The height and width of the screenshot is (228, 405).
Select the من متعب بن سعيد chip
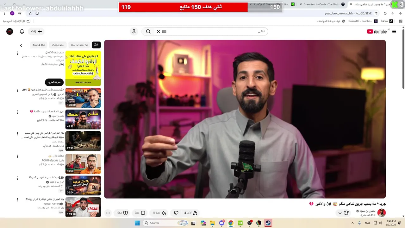point(79,45)
